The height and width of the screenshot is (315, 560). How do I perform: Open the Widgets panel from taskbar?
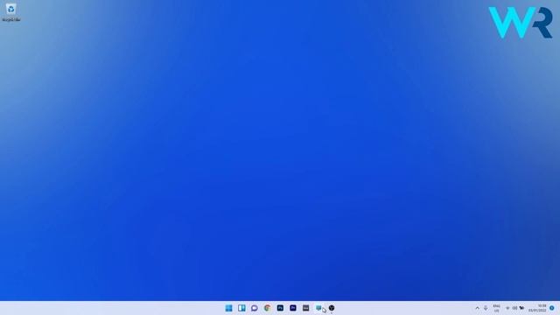pos(241,308)
